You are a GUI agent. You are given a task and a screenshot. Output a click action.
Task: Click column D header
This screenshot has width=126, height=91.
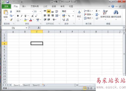point(49,32)
